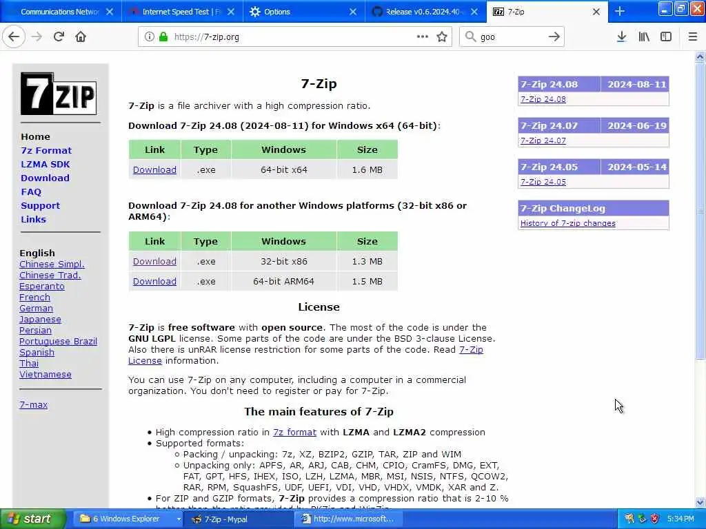Show site information icon in address bar
706x529 pixels.
[149, 37]
